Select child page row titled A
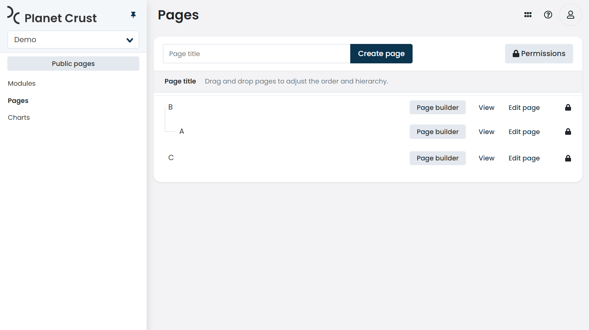Viewport: 589px width, 330px height. (182, 131)
